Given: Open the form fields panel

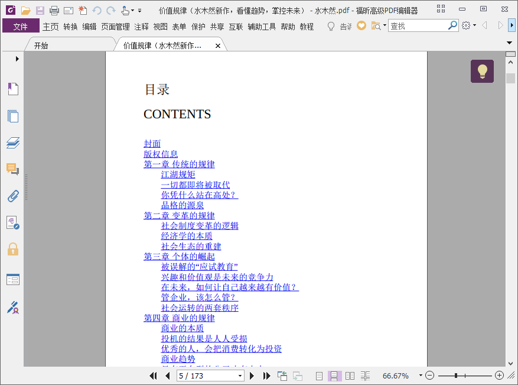Looking at the screenshot, I should [13, 280].
